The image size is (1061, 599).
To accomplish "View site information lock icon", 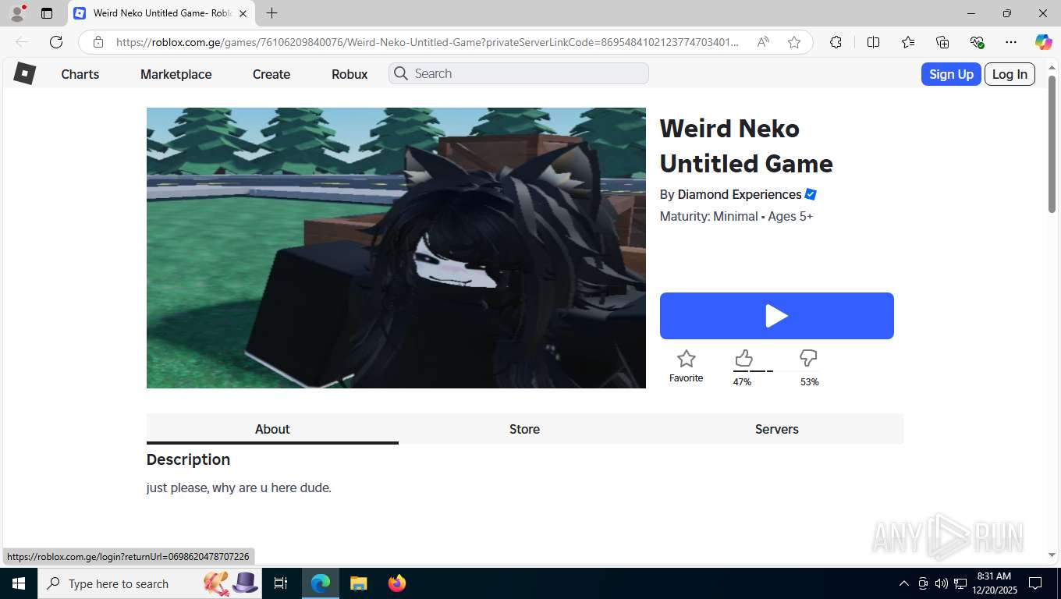I will (x=98, y=42).
